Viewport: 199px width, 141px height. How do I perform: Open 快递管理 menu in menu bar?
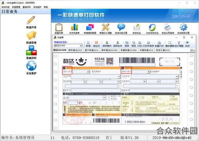pyautogui.click(x=16, y=7)
